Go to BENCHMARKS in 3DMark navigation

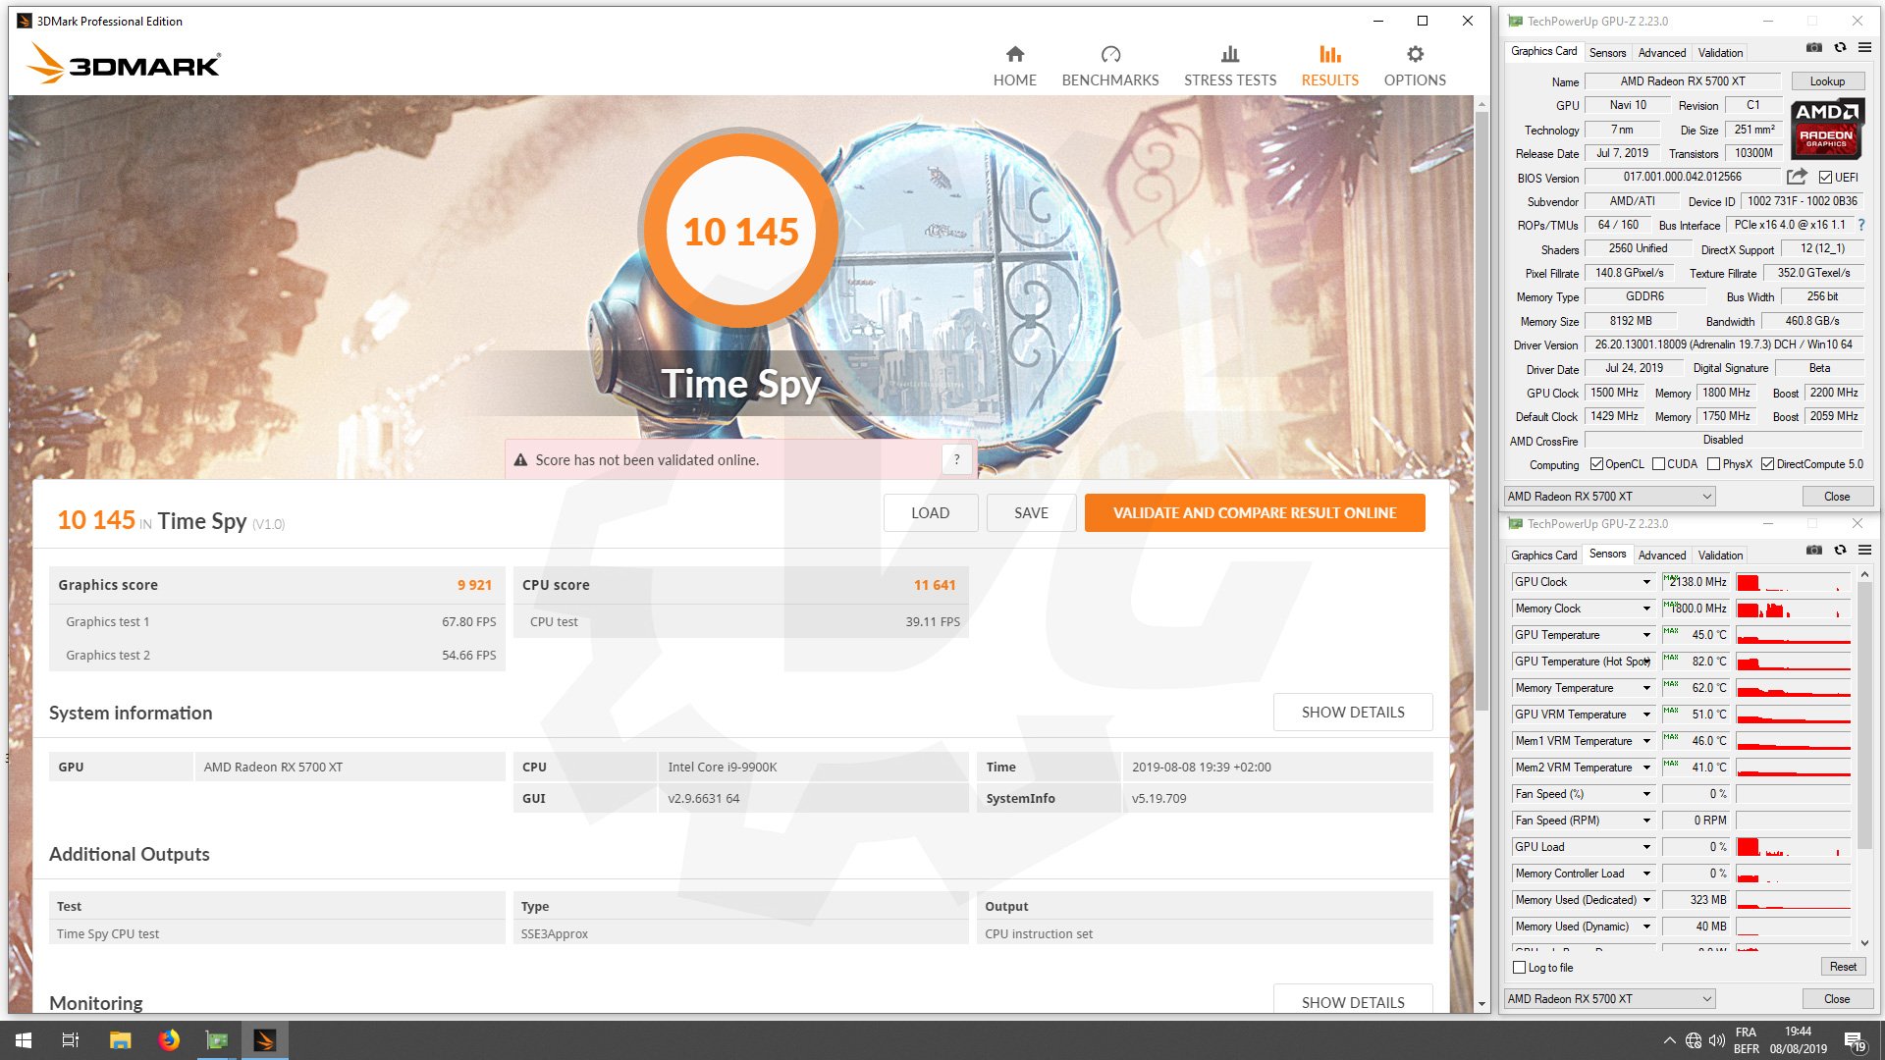pyautogui.click(x=1109, y=66)
